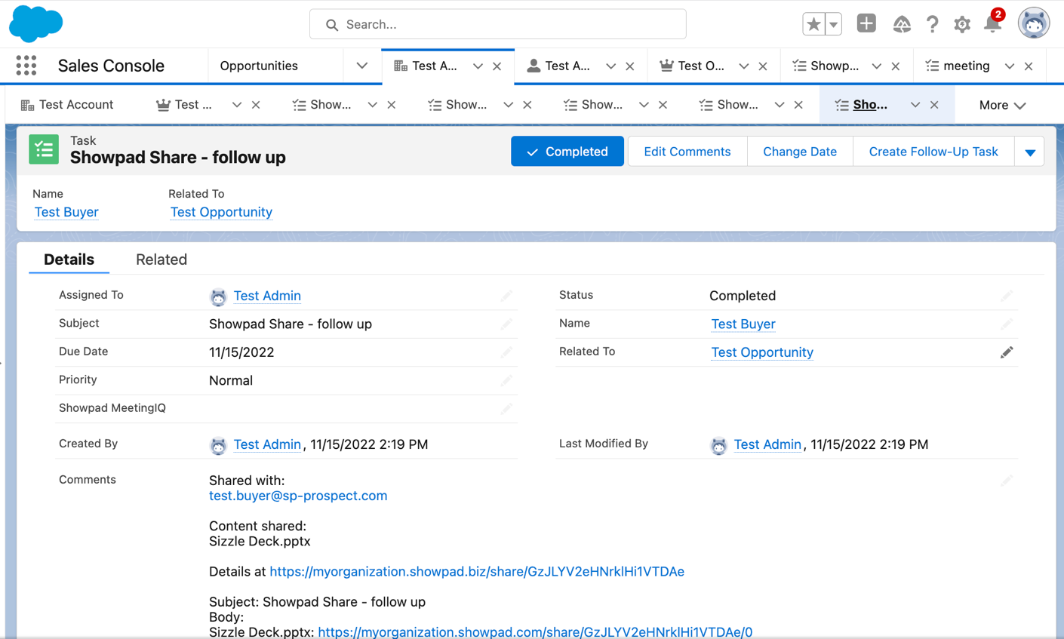Edit the Related To field pencil
This screenshot has width=1064, height=639.
tap(1007, 352)
